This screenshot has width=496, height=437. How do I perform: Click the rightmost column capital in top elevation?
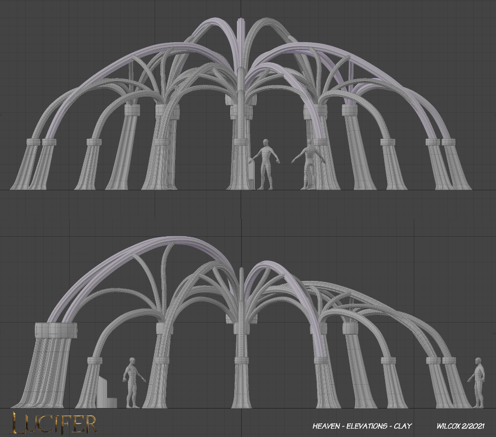pos(448,142)
